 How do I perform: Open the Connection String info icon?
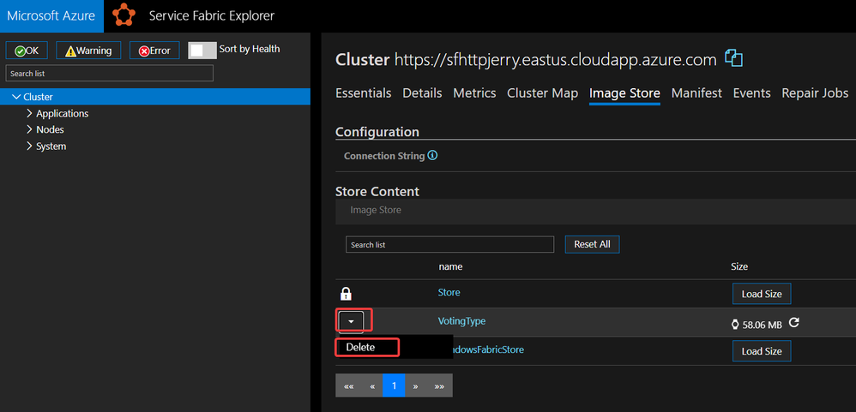[x=432, y=156]
